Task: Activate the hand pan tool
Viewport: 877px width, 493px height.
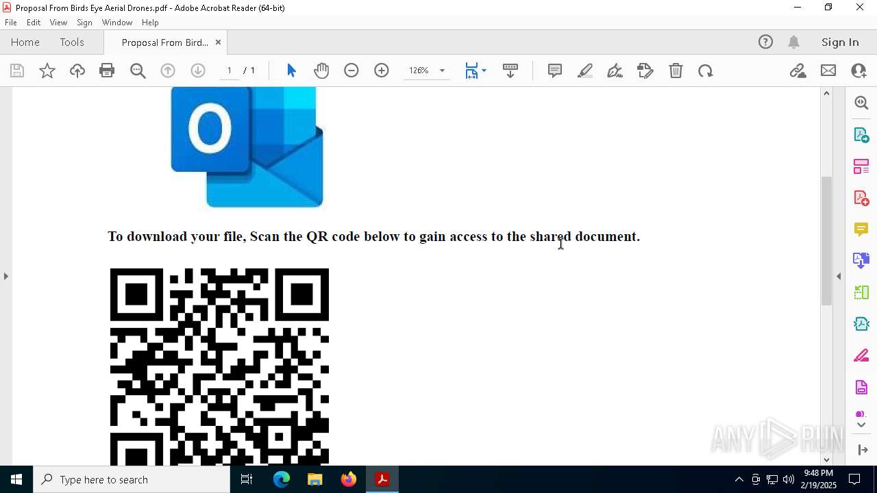Action: [x=321, y=71]
